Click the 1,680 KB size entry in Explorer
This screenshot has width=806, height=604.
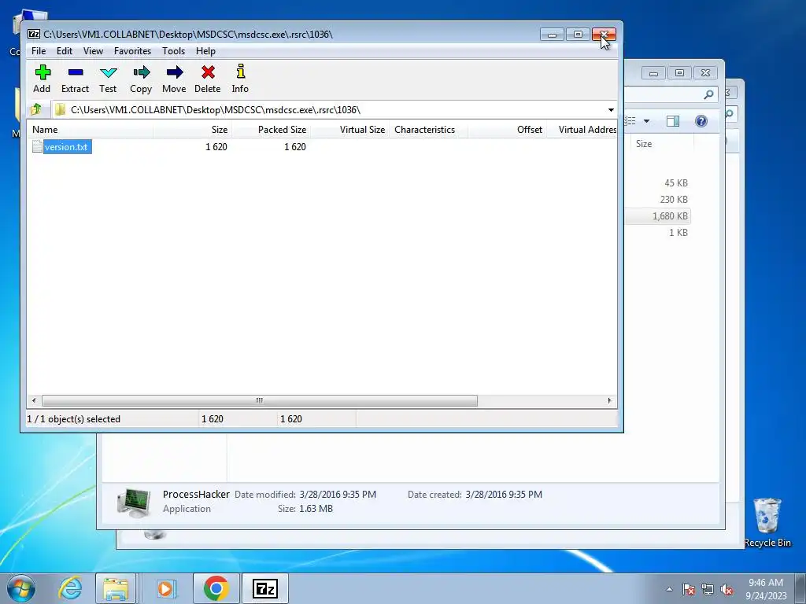pyautogui.click(x=669, y=216)
